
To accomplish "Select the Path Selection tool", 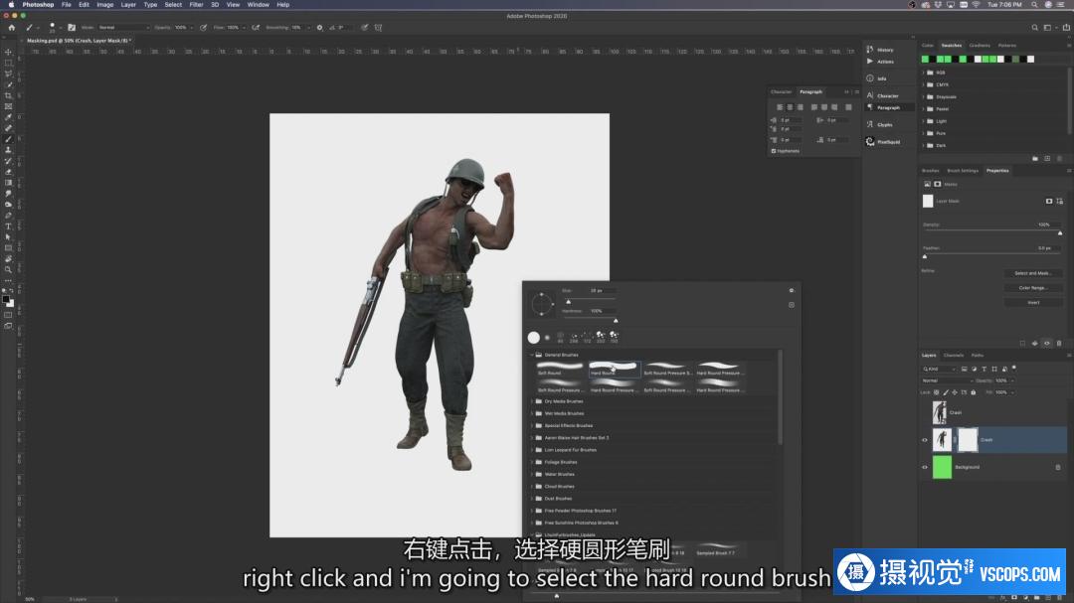I will pos(8,236).
